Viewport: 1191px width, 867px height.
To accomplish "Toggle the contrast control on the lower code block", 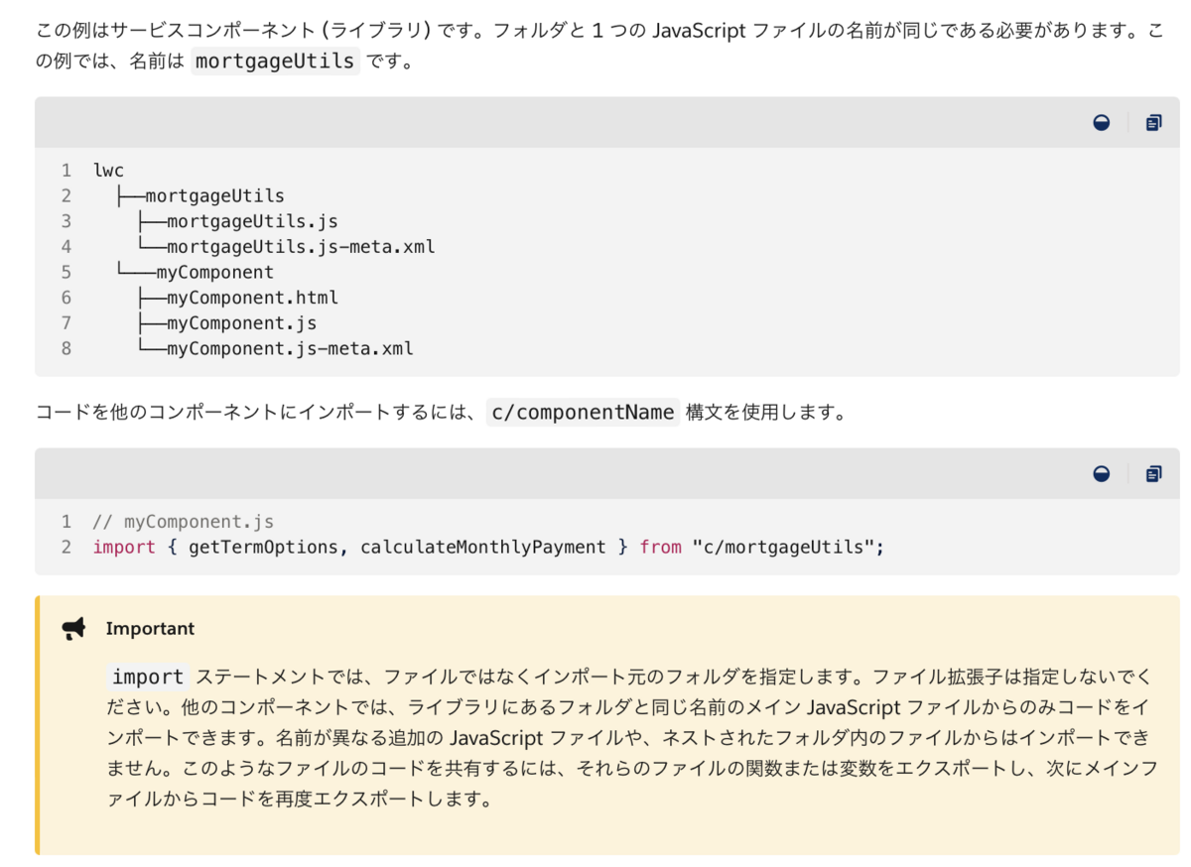I will [1102, 473].
